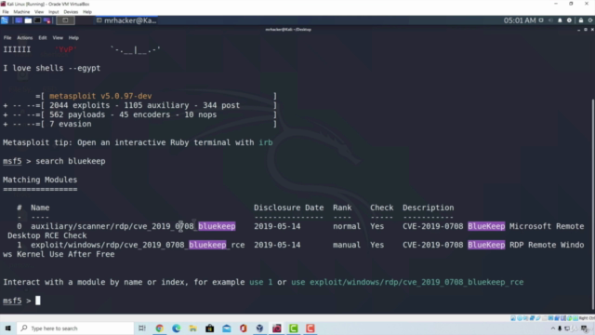Click the green 'use 1' example text
This screenshot has width=595, height=335.
pos(260,282)
